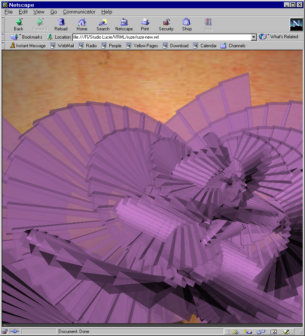The image size is (305, 336).
Task: Open the Go menu
Action: [x=53, y=12]
